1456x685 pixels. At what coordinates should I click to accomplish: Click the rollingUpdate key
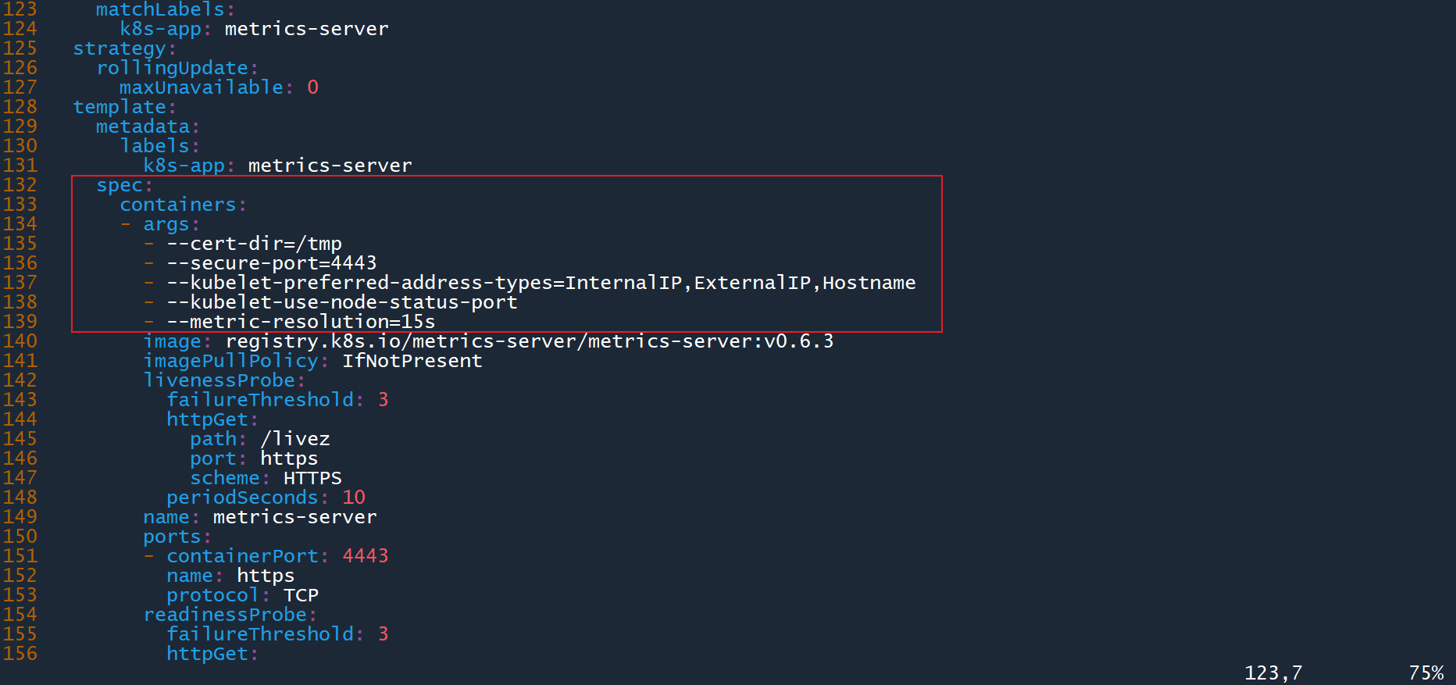tap(173, 68)
